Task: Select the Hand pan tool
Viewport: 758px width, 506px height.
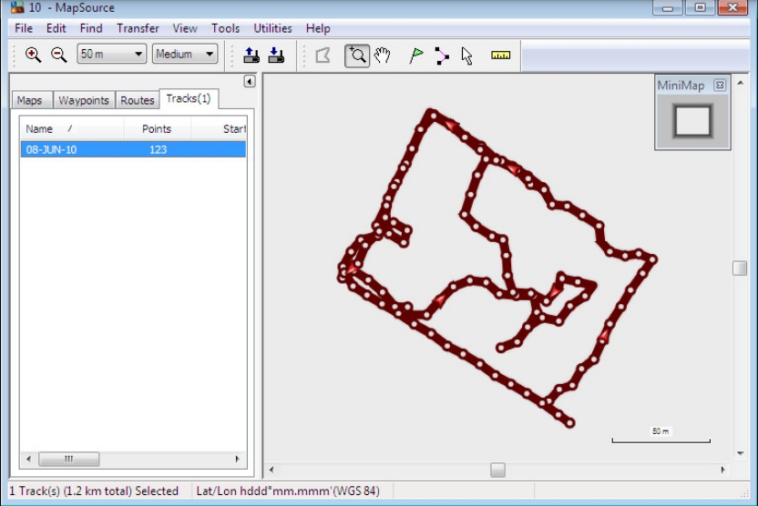Action: 383,55
